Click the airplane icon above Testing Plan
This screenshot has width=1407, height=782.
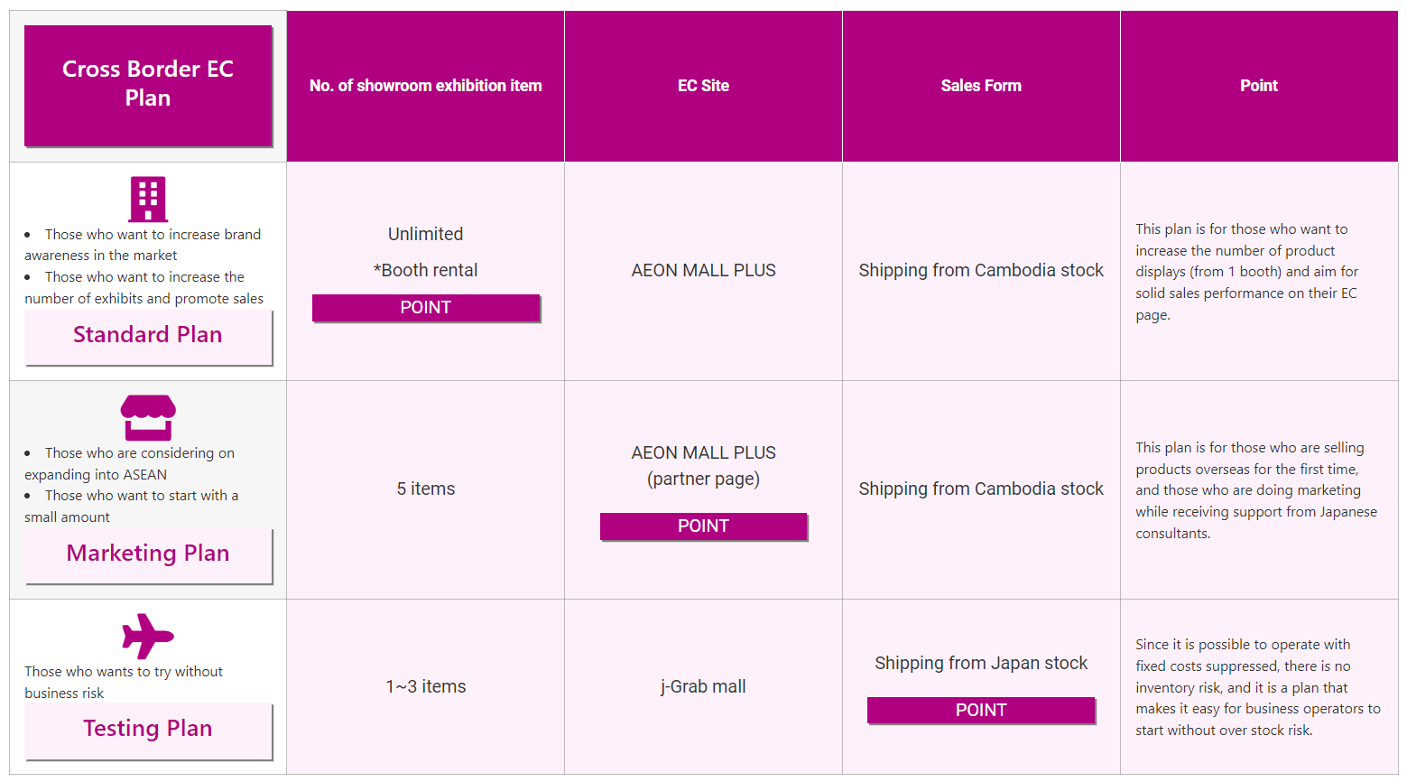tap(148, 636)
